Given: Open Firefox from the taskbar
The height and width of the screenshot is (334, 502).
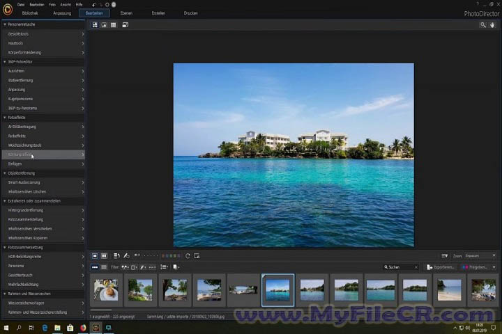Looking at the screenshot, I should tap(83, 328).
